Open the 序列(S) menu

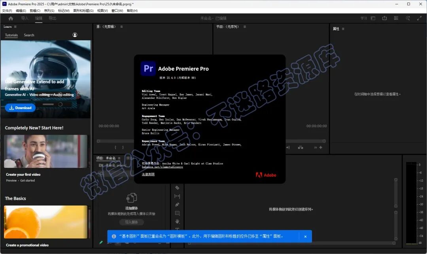(49, 11)
